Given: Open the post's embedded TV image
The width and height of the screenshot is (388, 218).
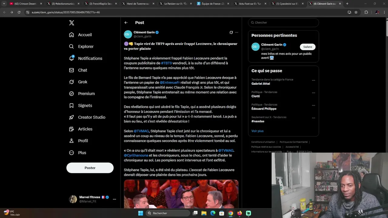Looking at the screenshot, I should (x=181, y=194).
